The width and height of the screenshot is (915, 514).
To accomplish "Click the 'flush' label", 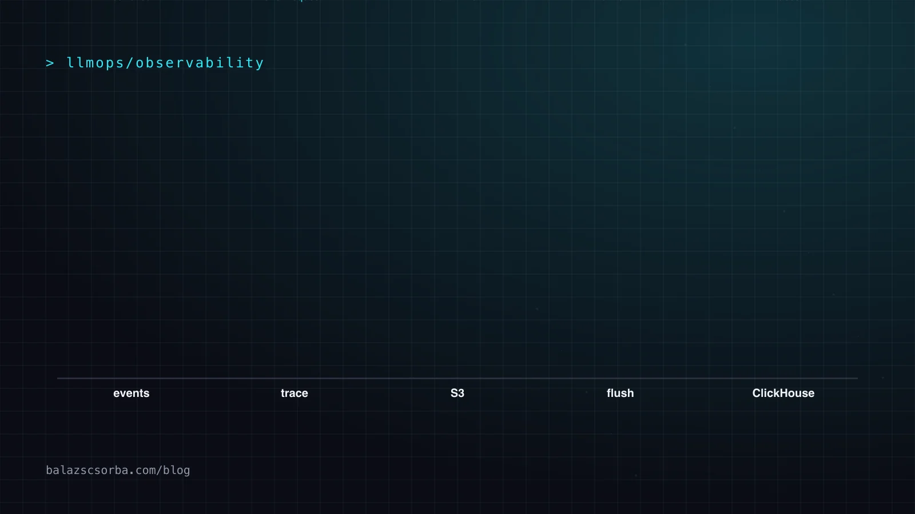I will pos(620,393).
